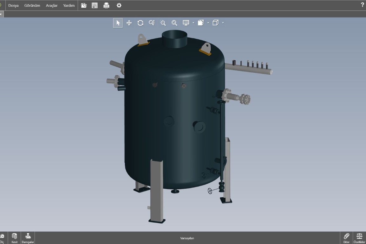Close the document tab with the x

coord(1,14)
